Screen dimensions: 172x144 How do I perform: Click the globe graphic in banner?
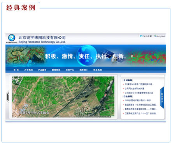pyautogui.click(x=87, y=56)
